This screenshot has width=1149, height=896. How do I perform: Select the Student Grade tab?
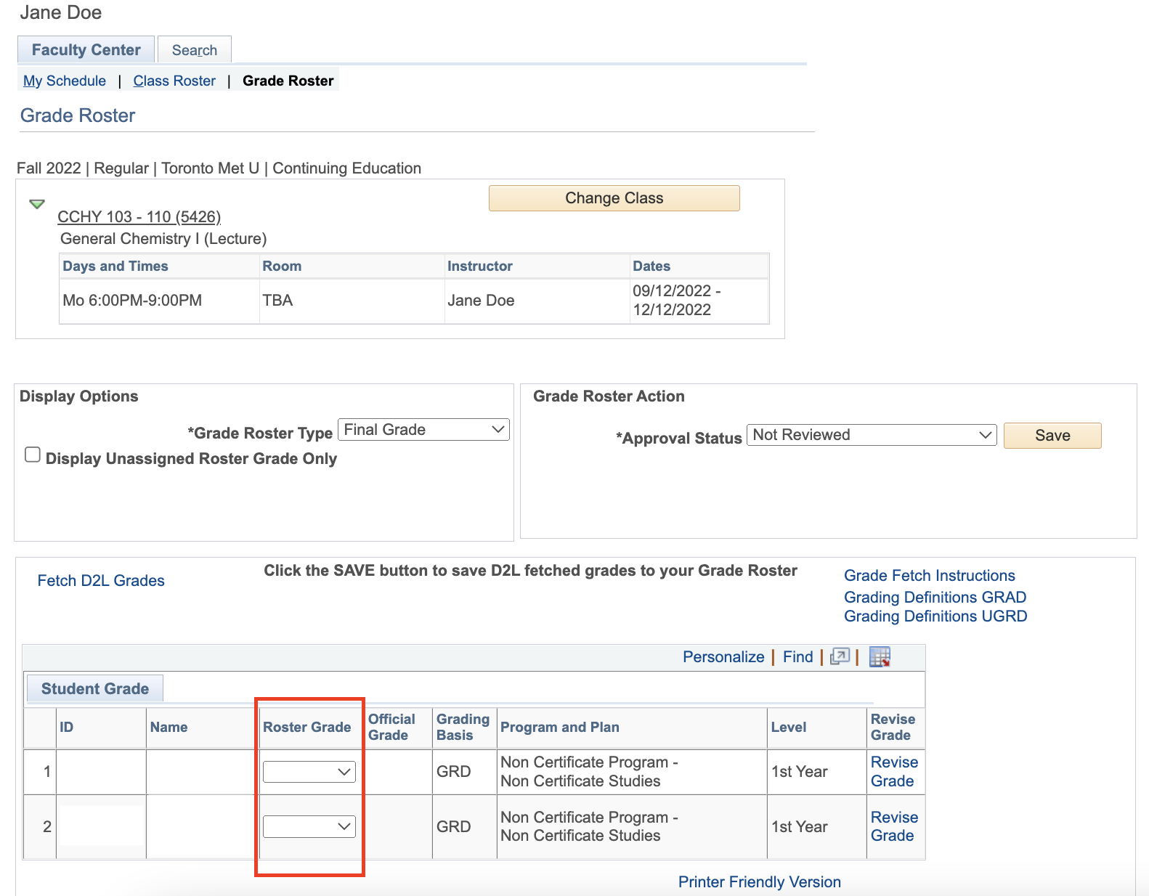95,688
